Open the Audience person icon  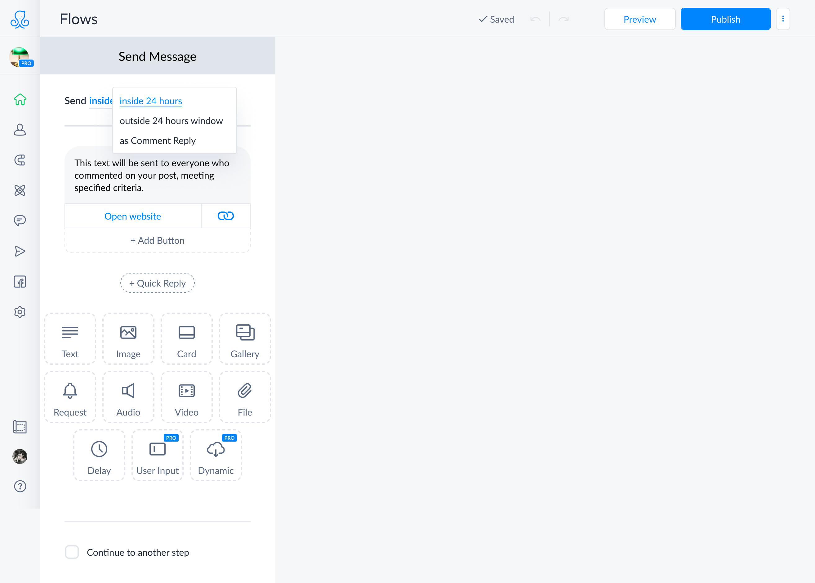(x=20, y=130)
